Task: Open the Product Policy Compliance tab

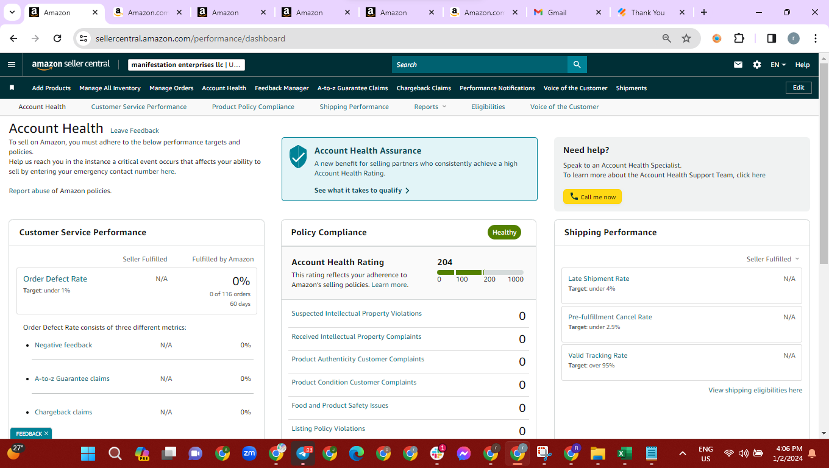Action: [x=253, y=107]
